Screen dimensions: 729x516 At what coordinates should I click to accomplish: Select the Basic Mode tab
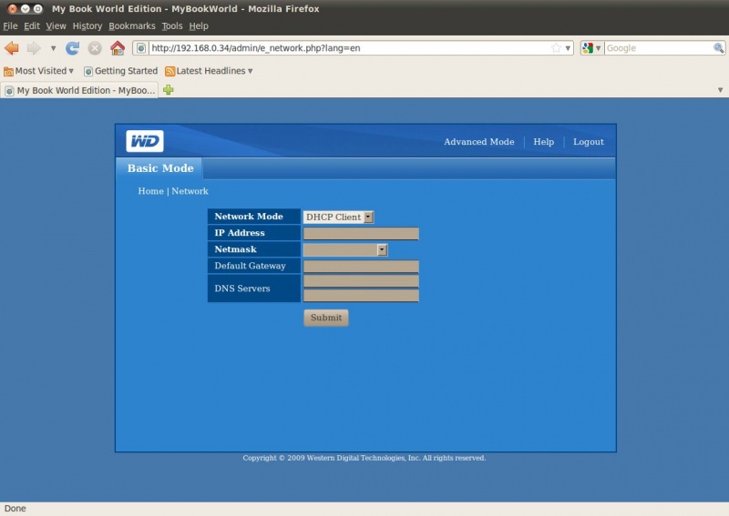coord(160,168)
